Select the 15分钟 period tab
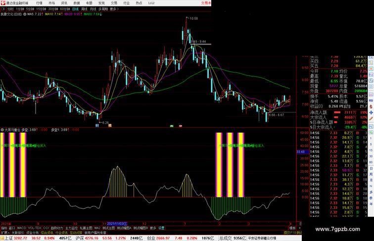Screen dimensions: 374x241 (41, 9)
